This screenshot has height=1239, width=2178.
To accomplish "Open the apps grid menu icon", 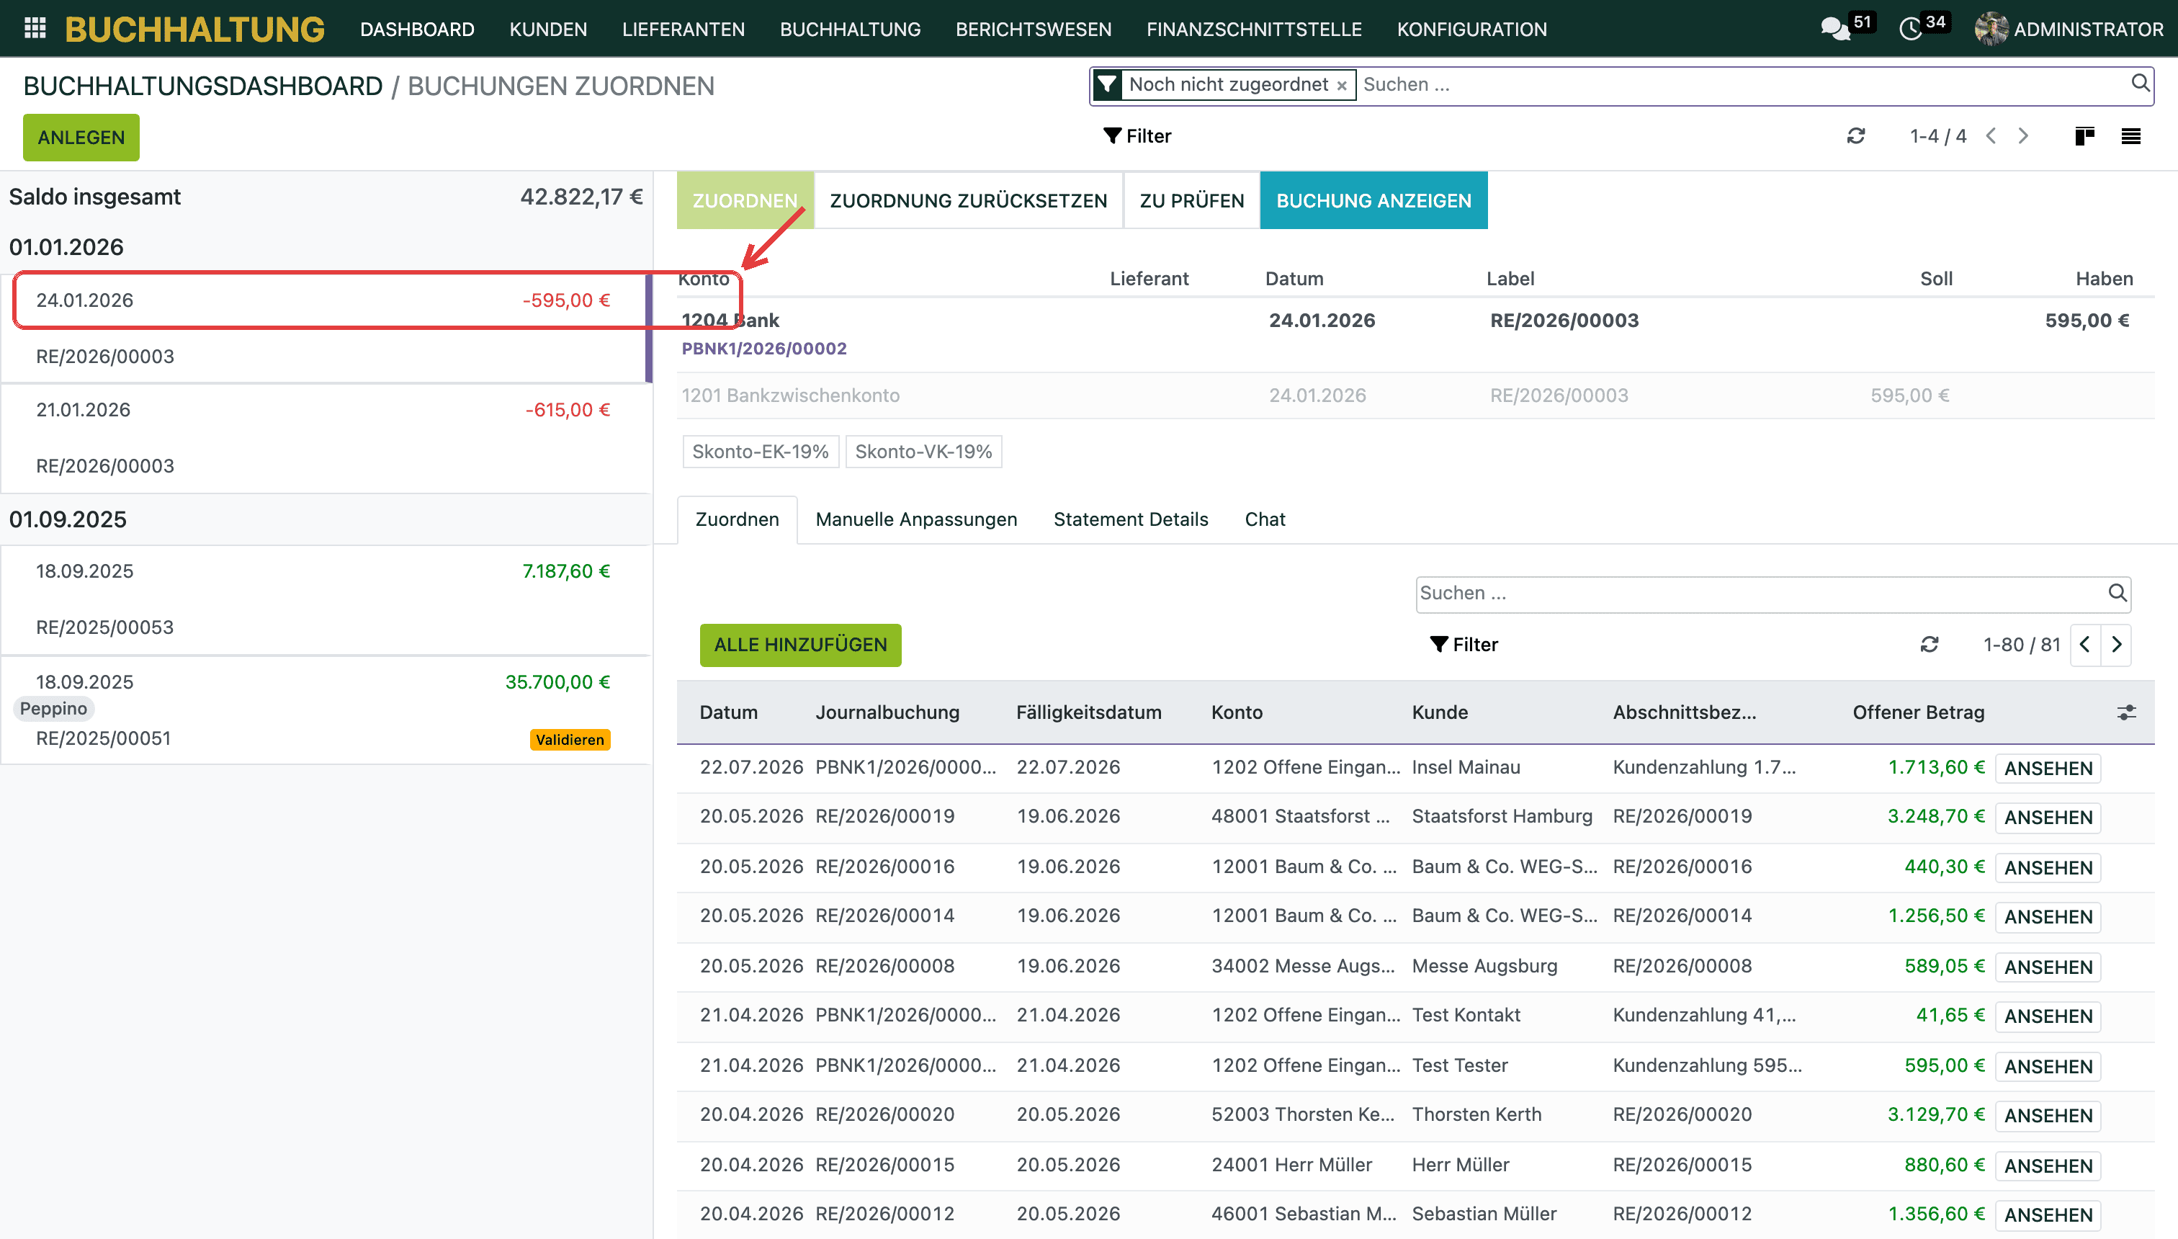I will 35,28.
